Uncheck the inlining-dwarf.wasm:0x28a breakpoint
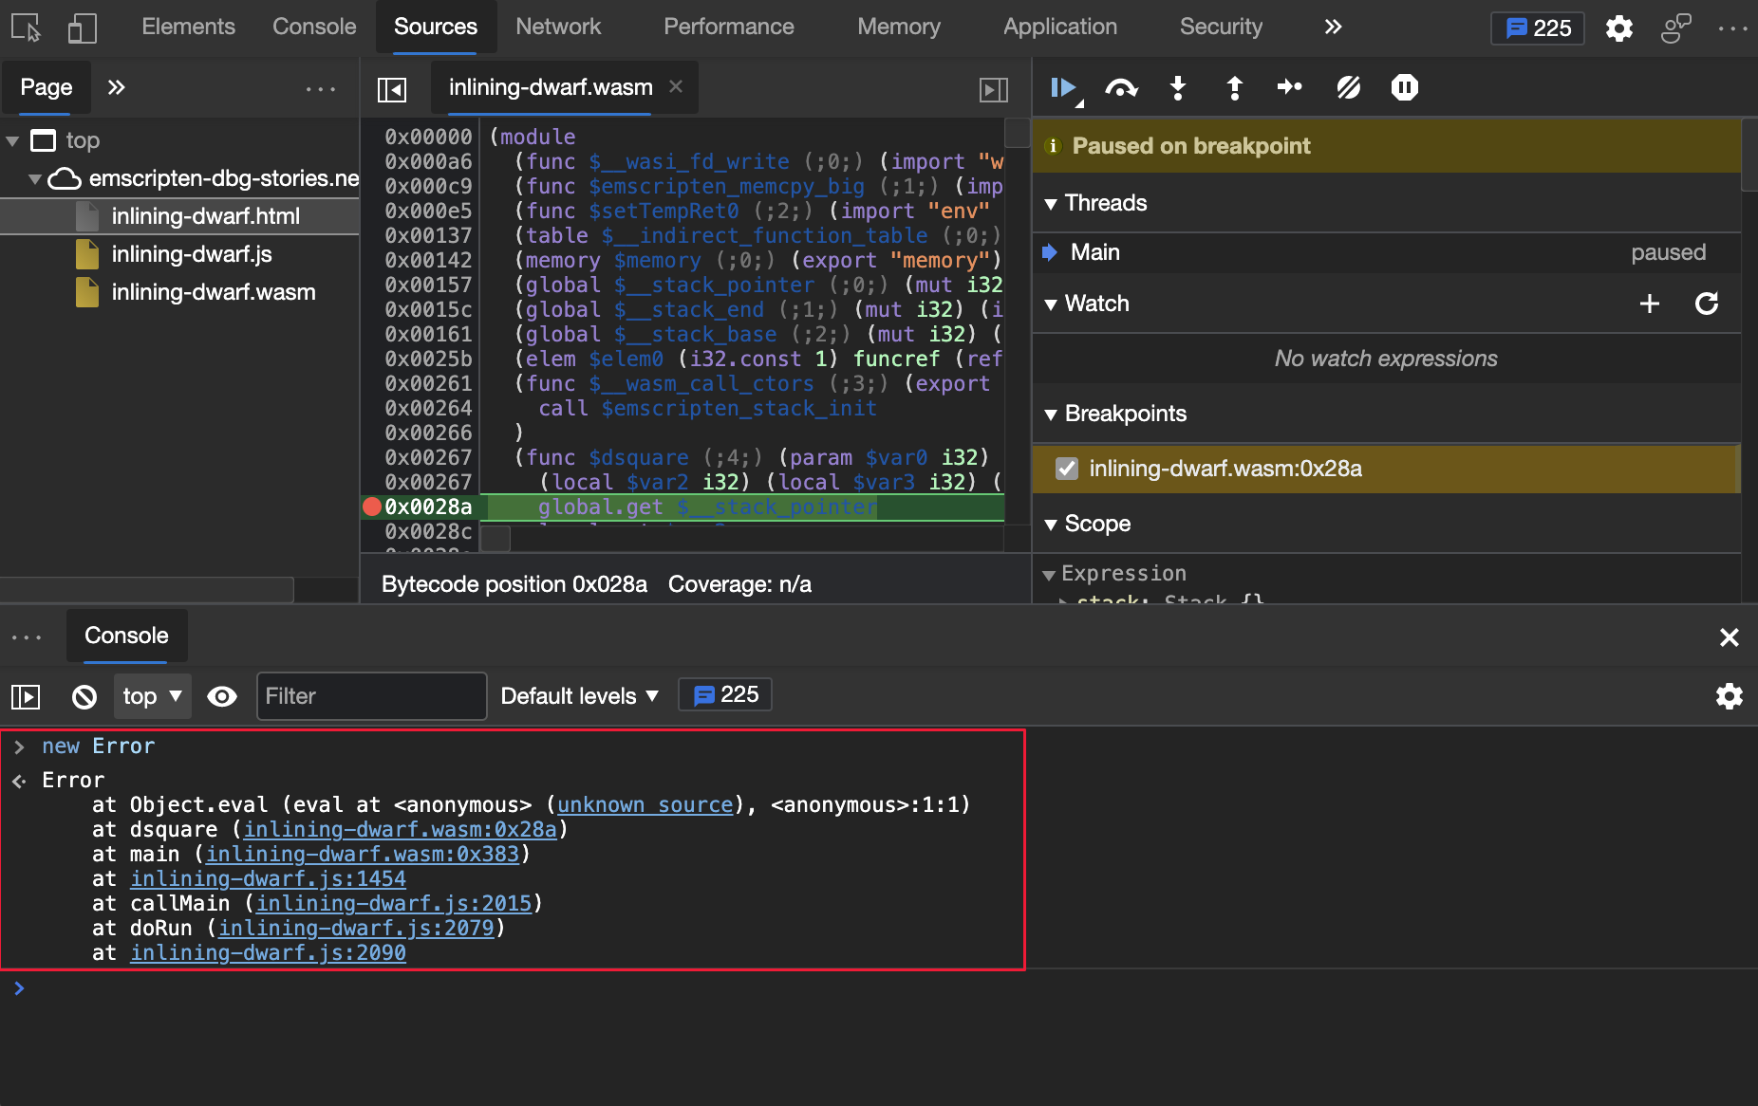The image size is (1758, 1106). (1068, 469)
